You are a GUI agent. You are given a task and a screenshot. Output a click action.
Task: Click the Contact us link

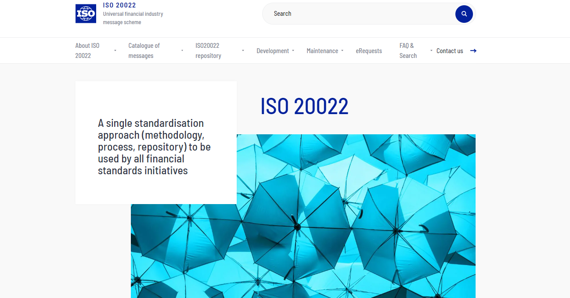(x=449, y=50)
